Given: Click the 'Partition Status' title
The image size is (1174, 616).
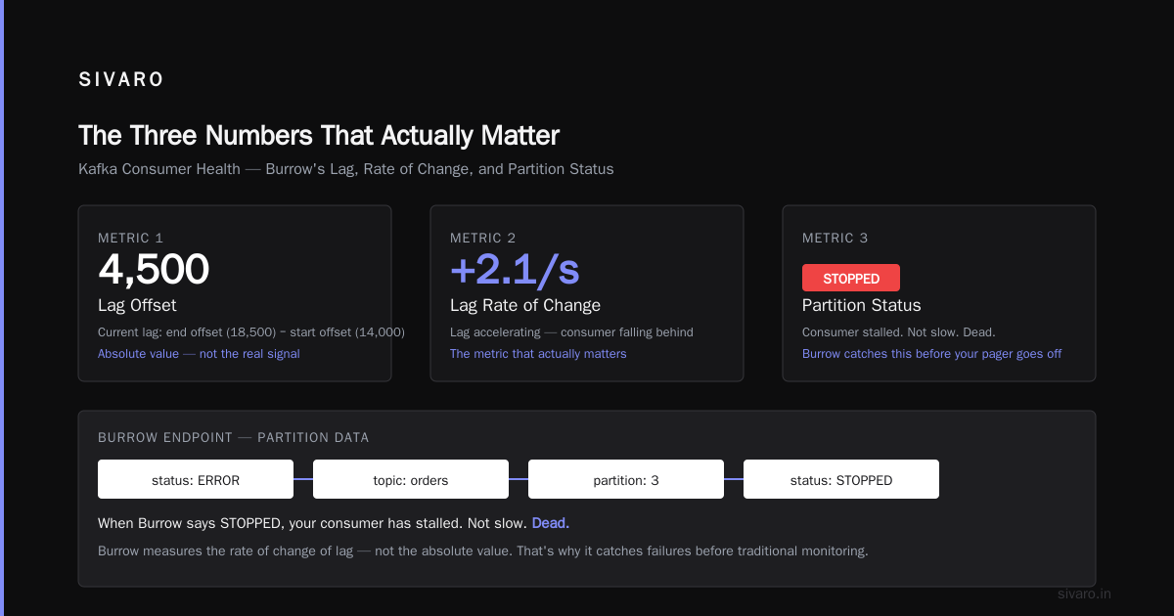Looking at the screenshot, I should tap(862, 305).
